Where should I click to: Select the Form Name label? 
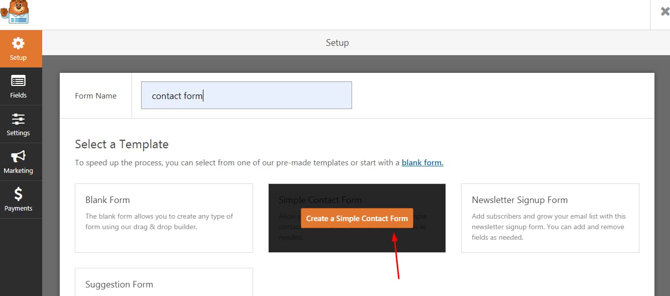(x=95, y=95)
